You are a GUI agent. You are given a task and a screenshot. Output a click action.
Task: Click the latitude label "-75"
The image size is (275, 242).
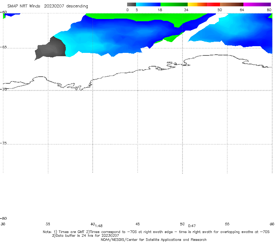click(x=3, y=143)
